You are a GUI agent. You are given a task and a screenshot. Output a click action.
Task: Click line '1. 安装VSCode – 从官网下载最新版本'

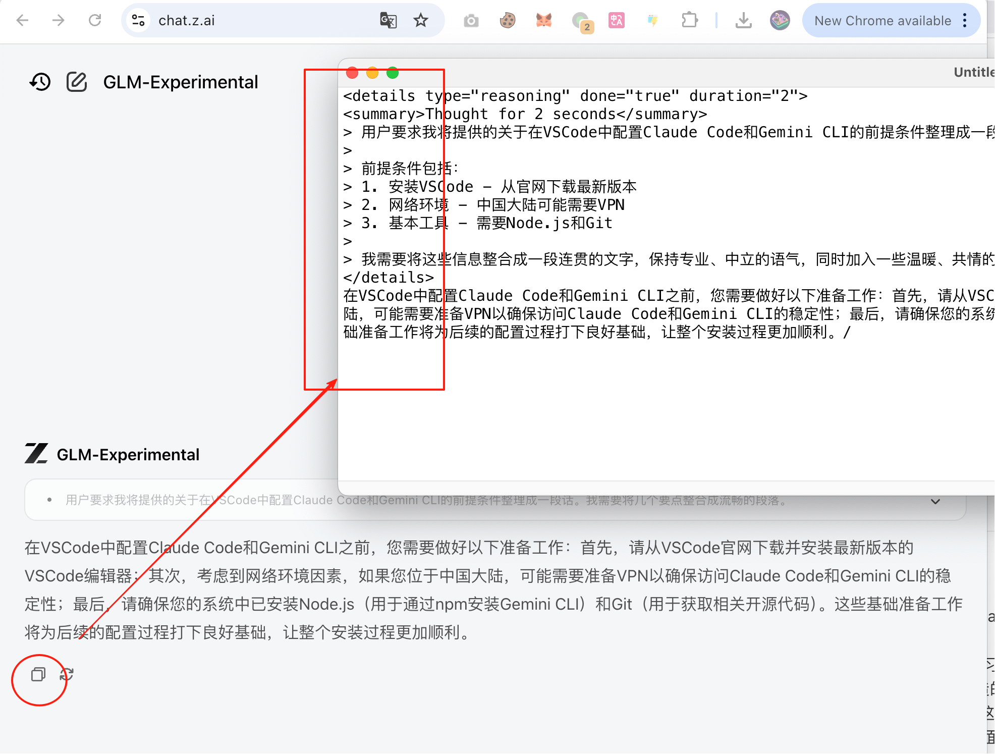(490, 187)
